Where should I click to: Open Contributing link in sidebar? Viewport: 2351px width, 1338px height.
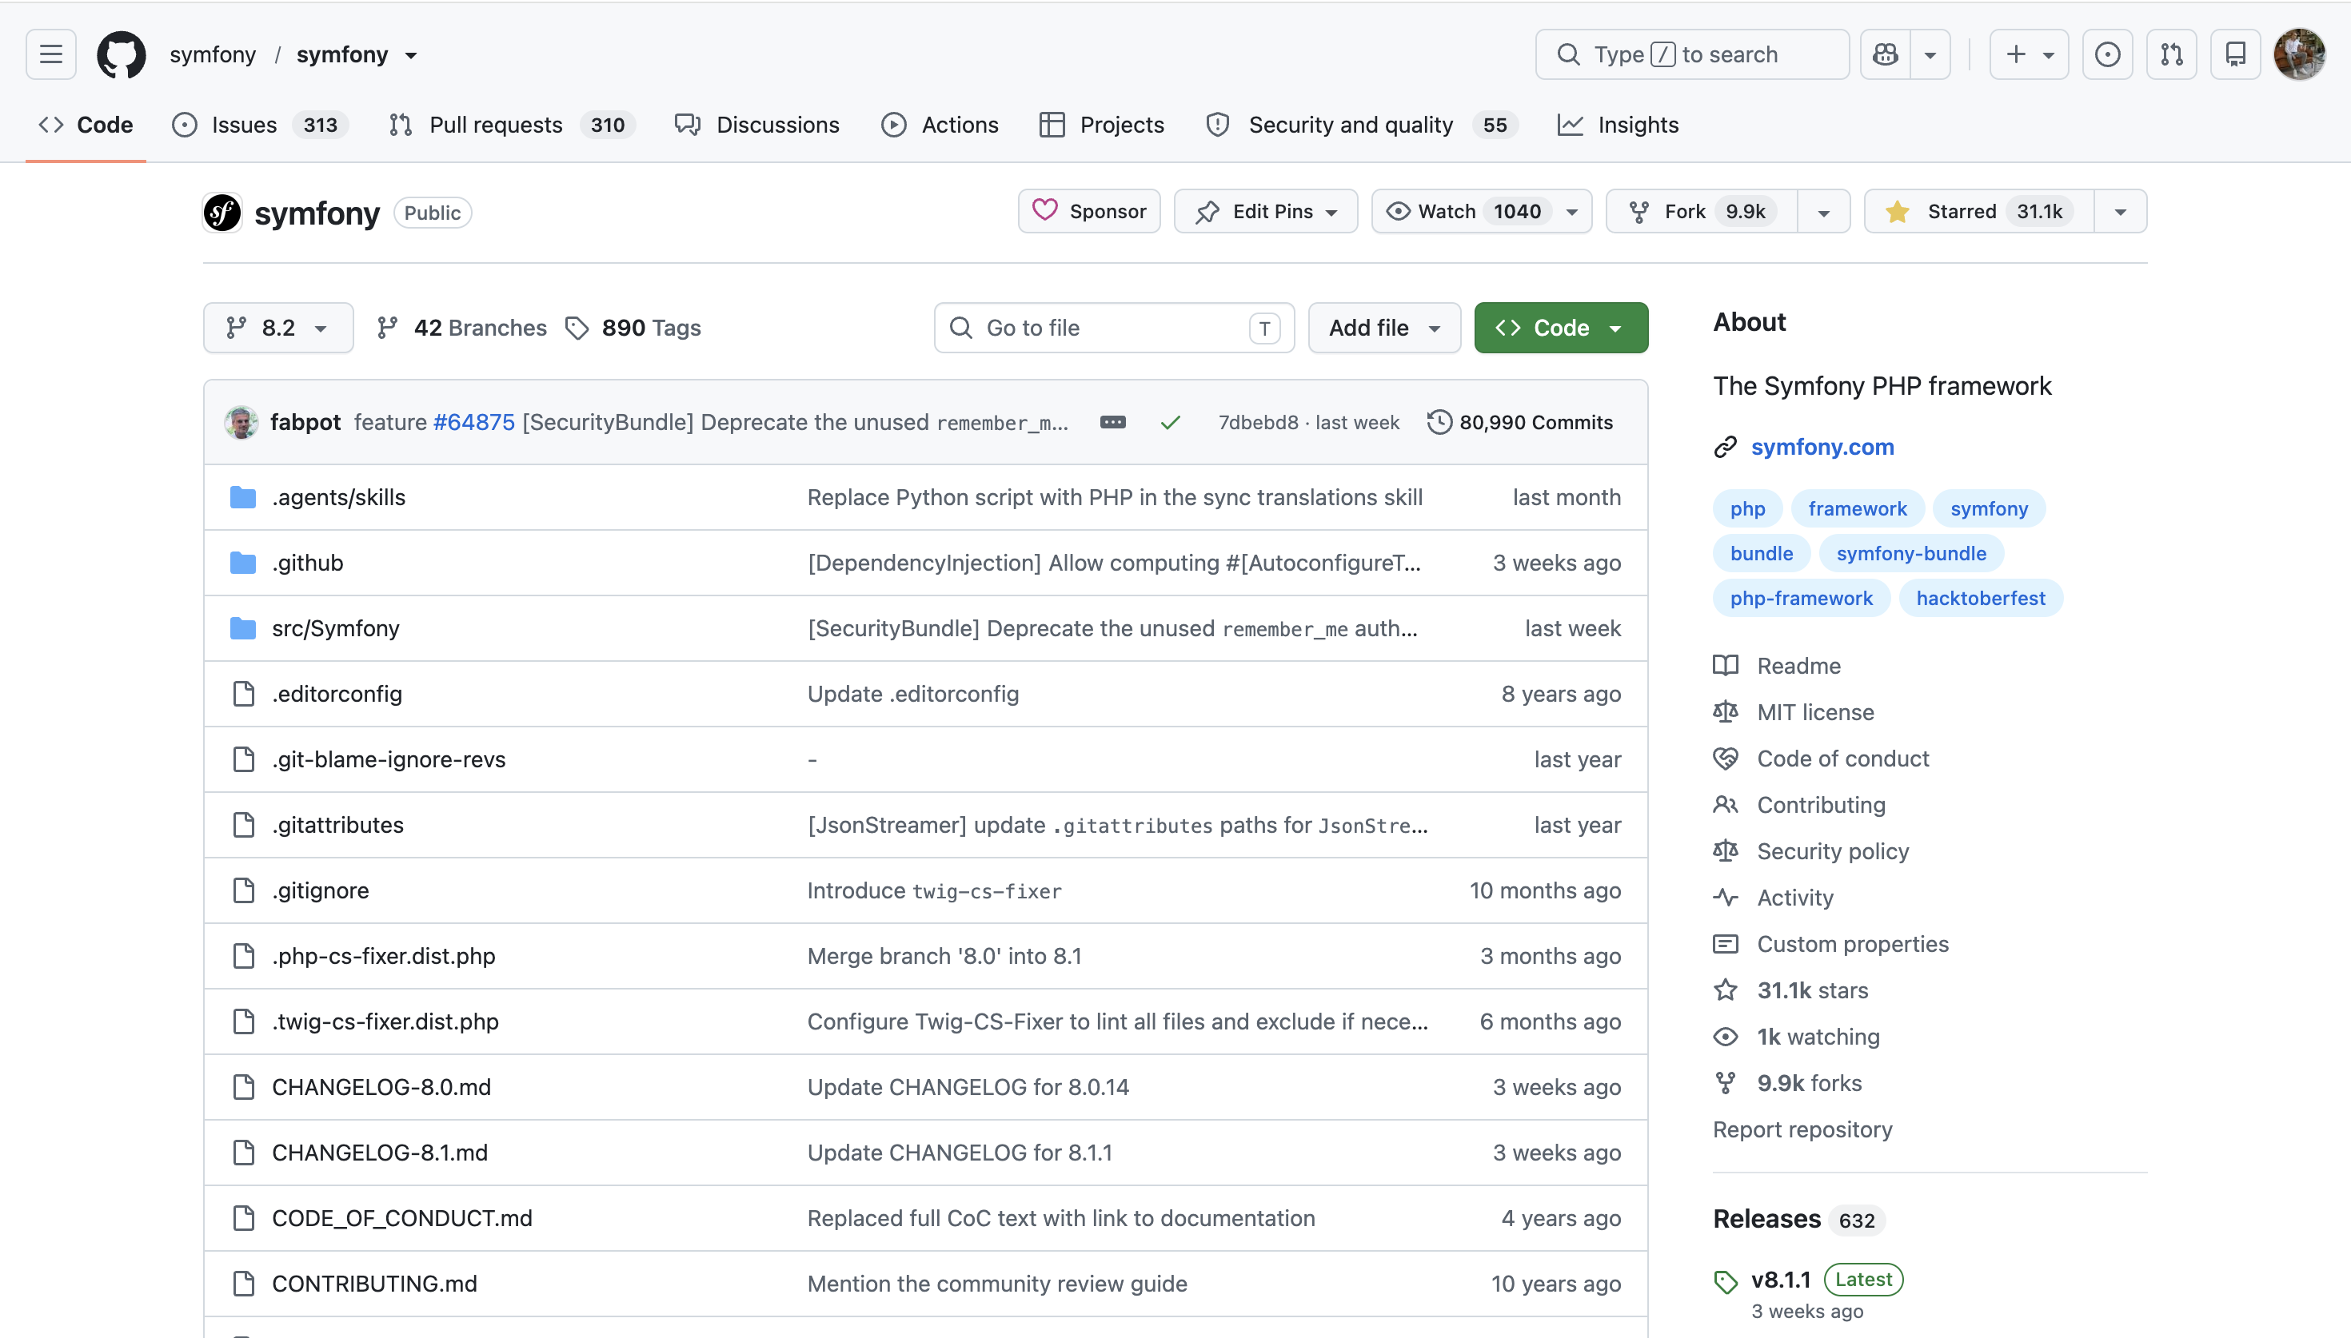coord(1798,805)
